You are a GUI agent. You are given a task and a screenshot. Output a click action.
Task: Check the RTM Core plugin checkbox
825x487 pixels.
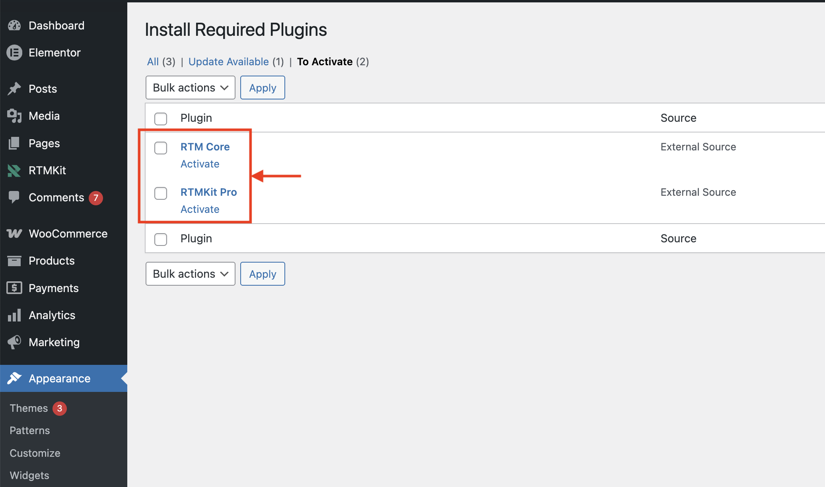pos(161,148)
